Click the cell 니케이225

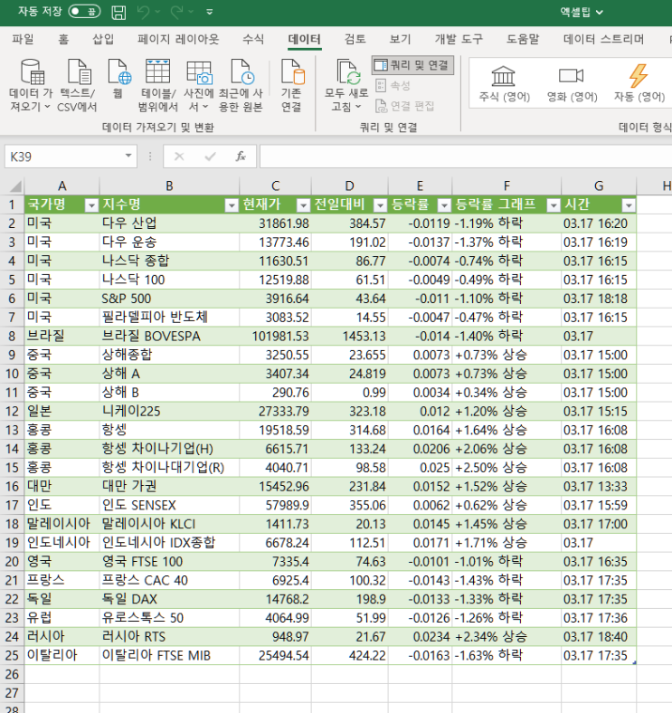169,411
